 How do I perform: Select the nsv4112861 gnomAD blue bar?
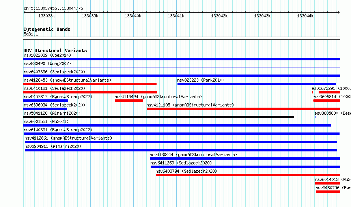tap(181, 142)
